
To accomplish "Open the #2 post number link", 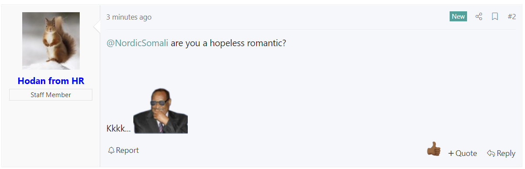I will coord(511,17).
